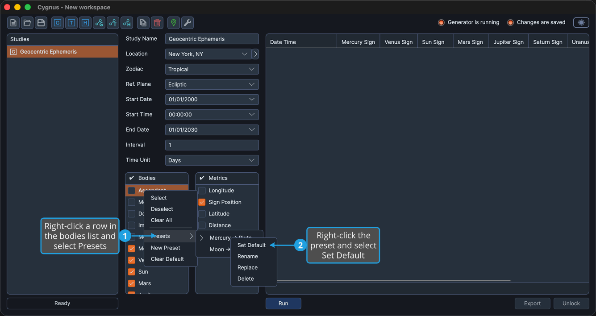Duplicate the selected study
The height and width of the screenshot is (316, 596).
coord(143,23)
